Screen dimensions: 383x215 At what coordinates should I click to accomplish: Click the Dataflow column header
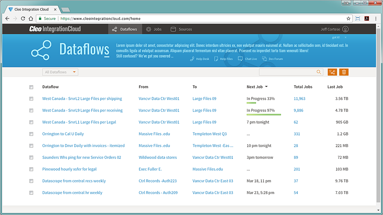[x=50, y=87]
